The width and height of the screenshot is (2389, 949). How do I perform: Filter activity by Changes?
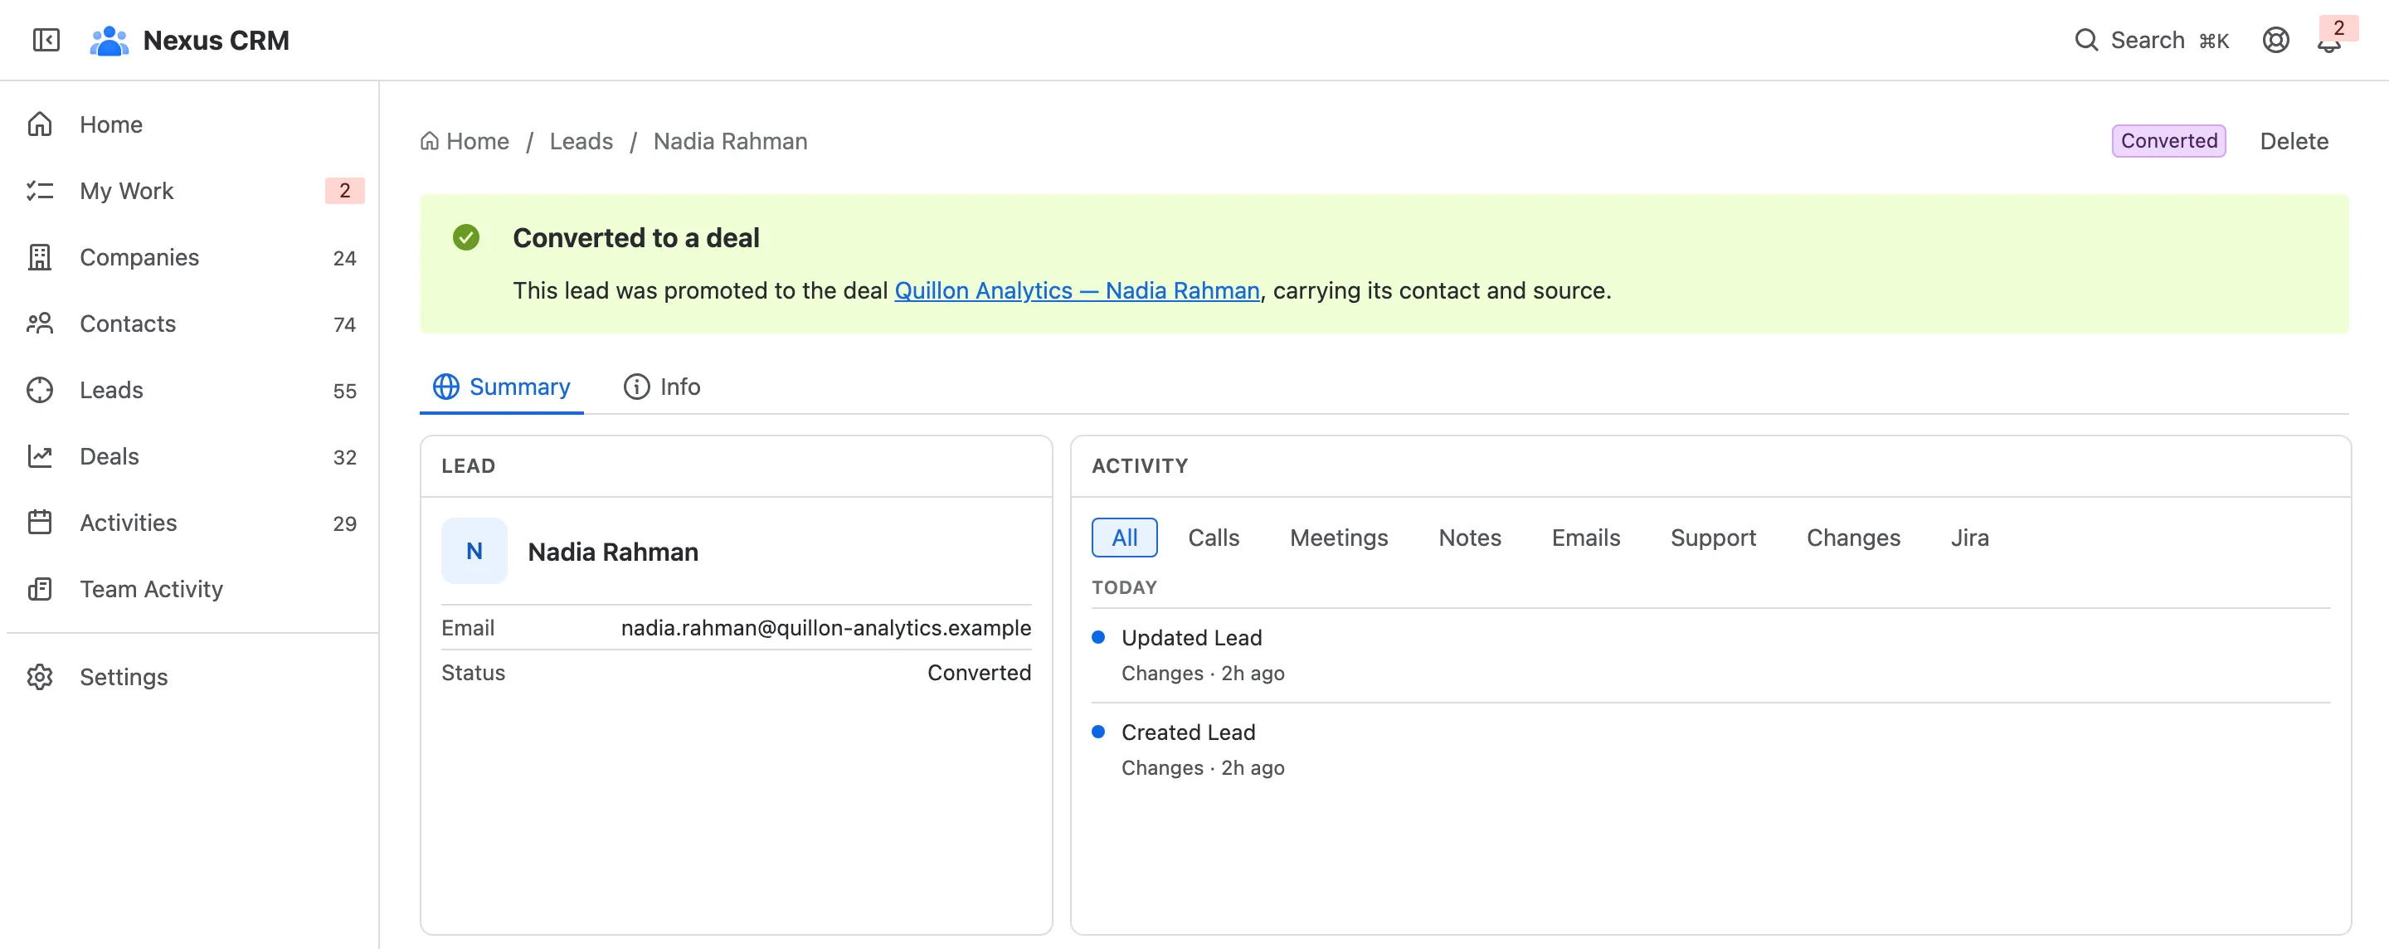coord(1853,537)
